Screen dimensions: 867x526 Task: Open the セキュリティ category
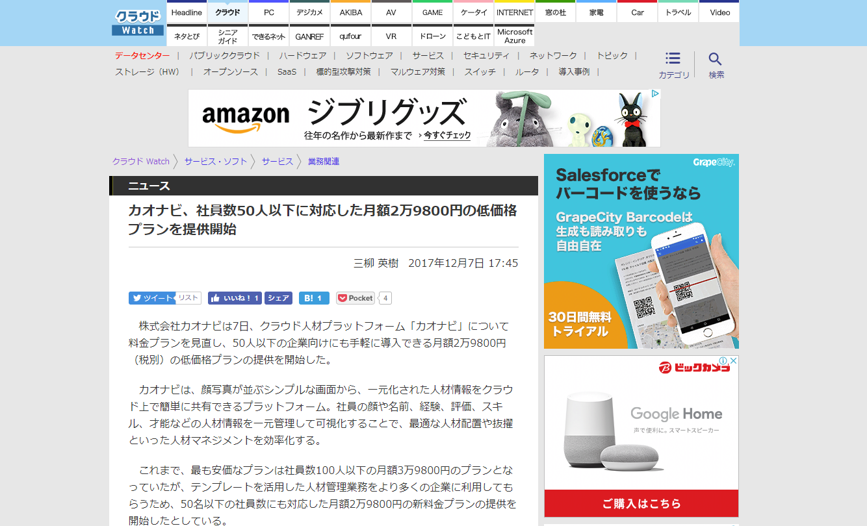click(486, 56)
